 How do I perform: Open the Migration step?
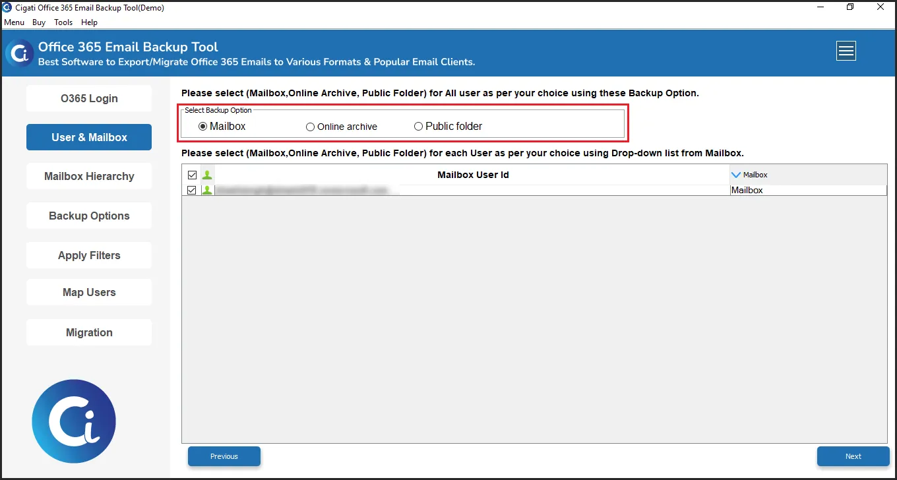click(x=89, y=332)
